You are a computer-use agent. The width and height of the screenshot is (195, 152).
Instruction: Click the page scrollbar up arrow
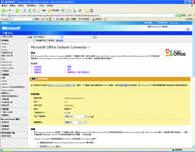[193, 23]
